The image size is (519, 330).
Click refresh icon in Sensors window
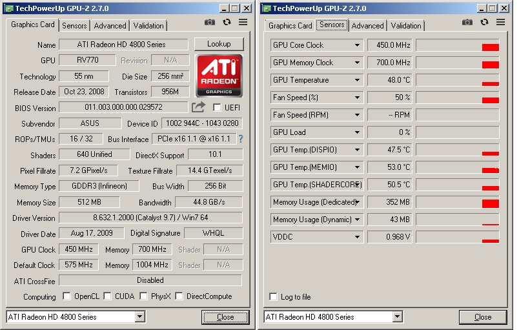click(x=484, y=22)
